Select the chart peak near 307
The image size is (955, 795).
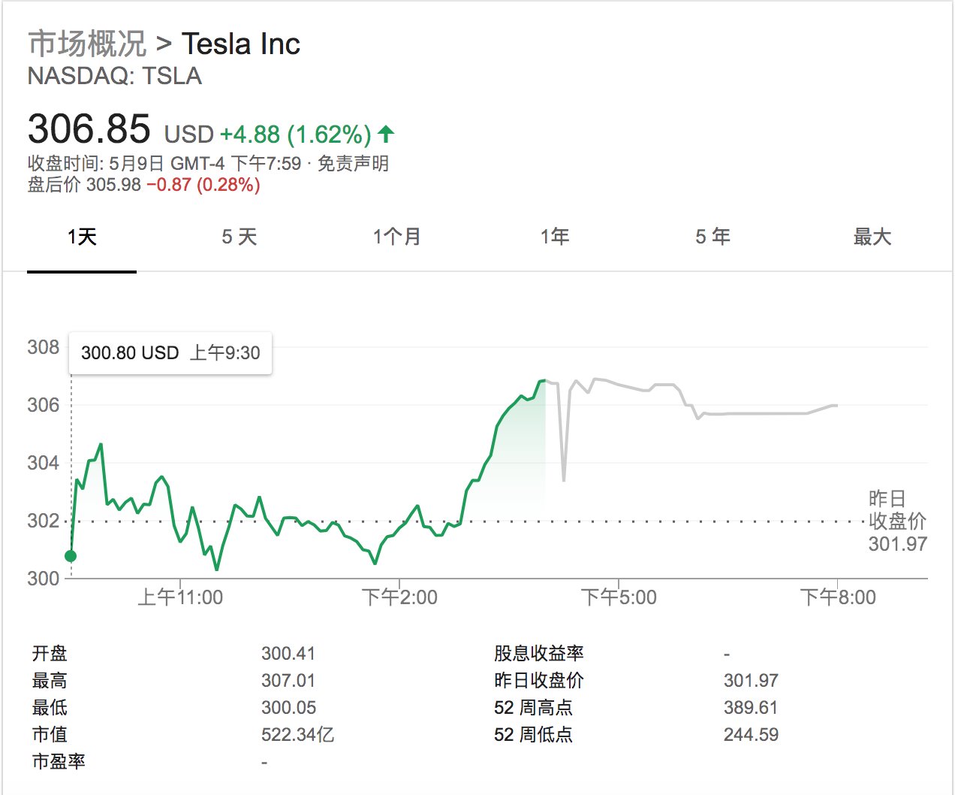tap(543, 381)
